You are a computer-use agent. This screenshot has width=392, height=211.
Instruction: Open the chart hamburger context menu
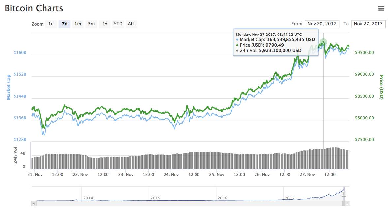[x=381, y=8]
